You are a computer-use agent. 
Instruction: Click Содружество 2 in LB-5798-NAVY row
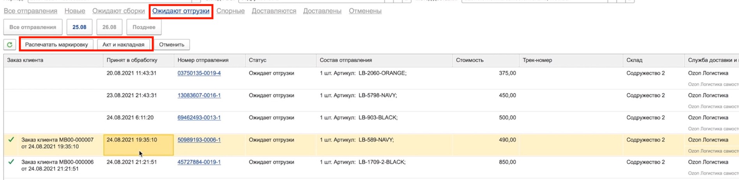point(646,95)
